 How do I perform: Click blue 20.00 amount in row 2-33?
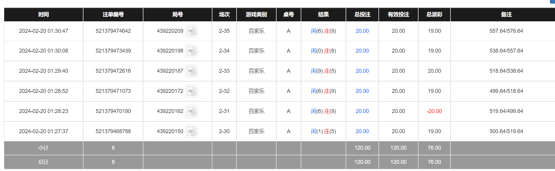click(362, 71)
